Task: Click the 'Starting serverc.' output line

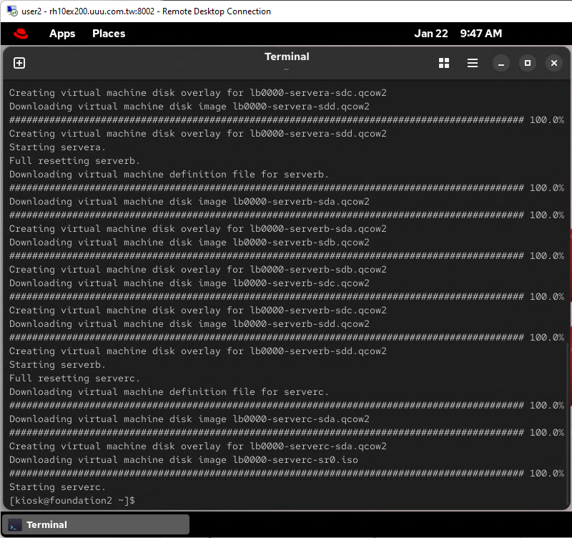Action: pyautogui.click(x=54, y=486)
